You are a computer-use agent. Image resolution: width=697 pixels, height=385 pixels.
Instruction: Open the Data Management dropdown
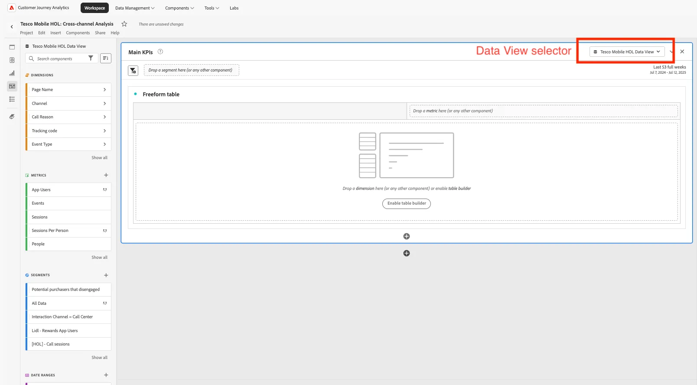135,8
